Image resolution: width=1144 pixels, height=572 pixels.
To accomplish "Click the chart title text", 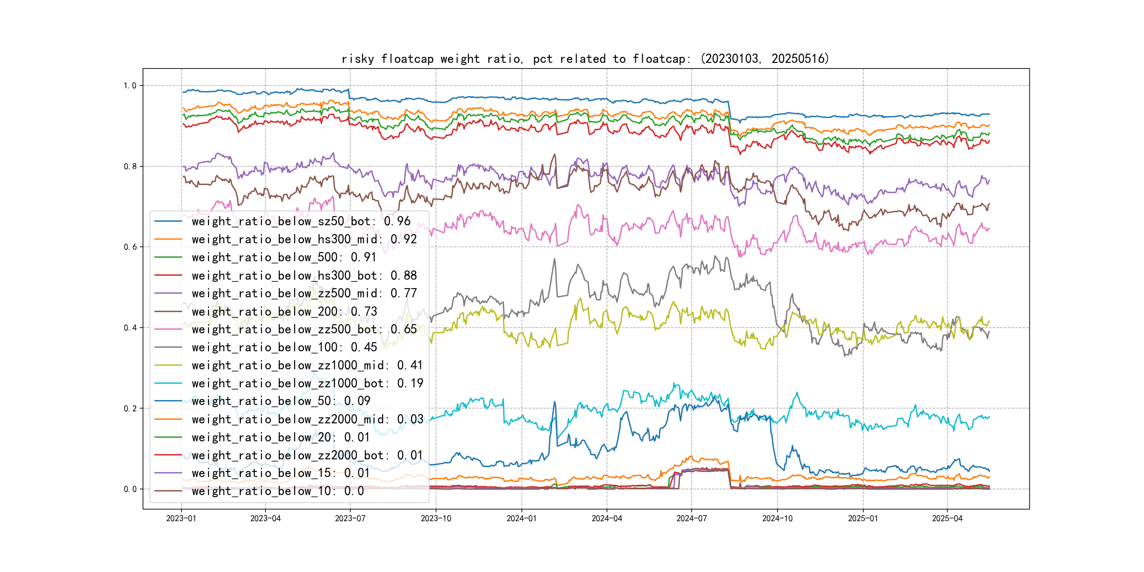I will 585,59.
